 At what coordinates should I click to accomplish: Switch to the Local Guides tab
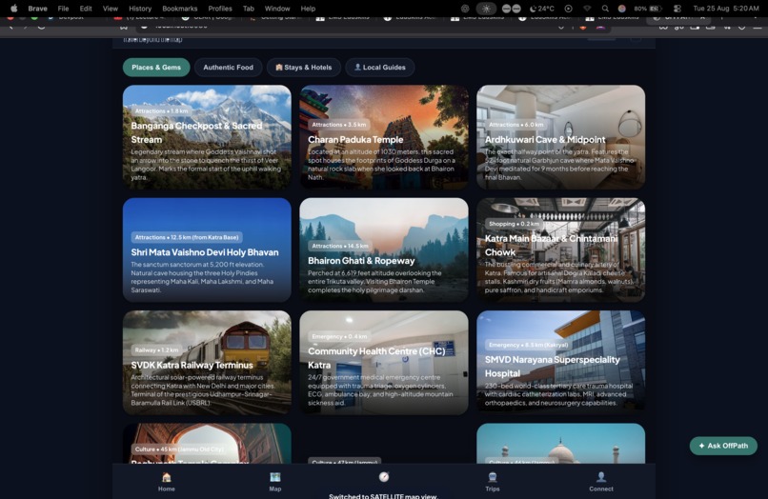[380, 67]
